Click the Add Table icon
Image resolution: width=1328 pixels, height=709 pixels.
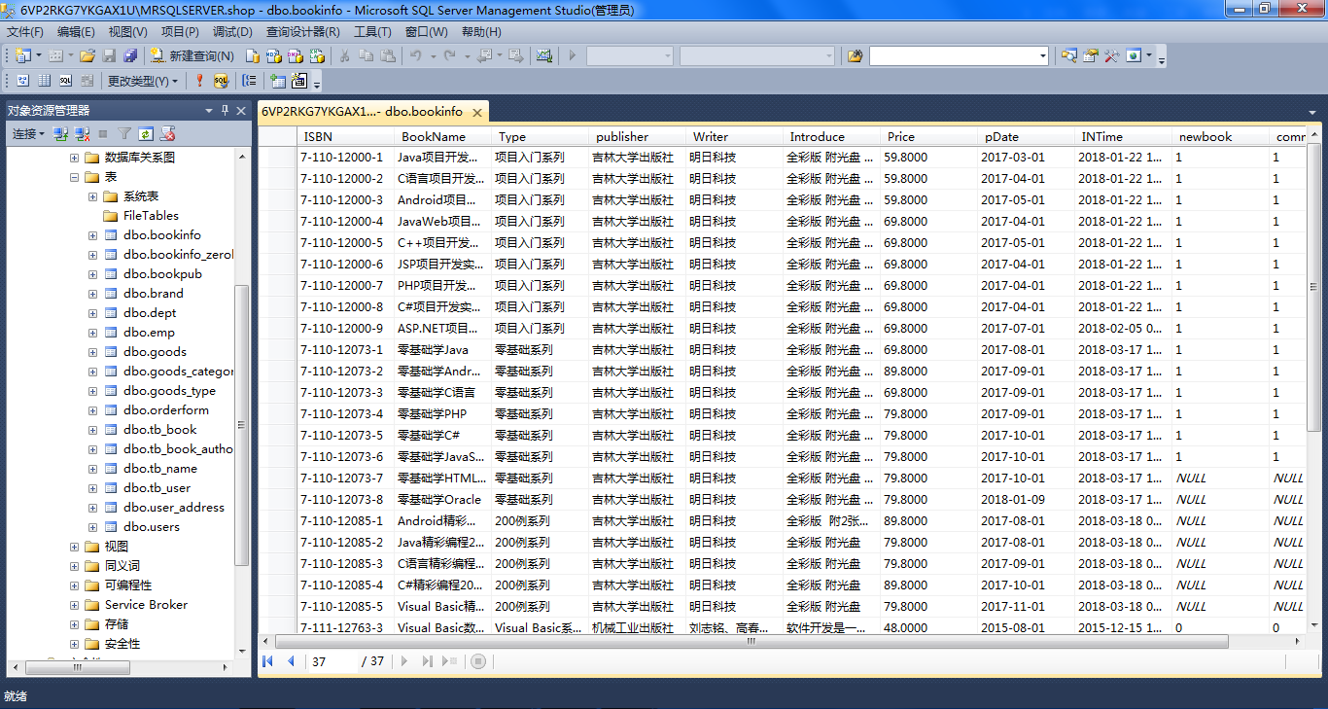(x=278, y=81)
